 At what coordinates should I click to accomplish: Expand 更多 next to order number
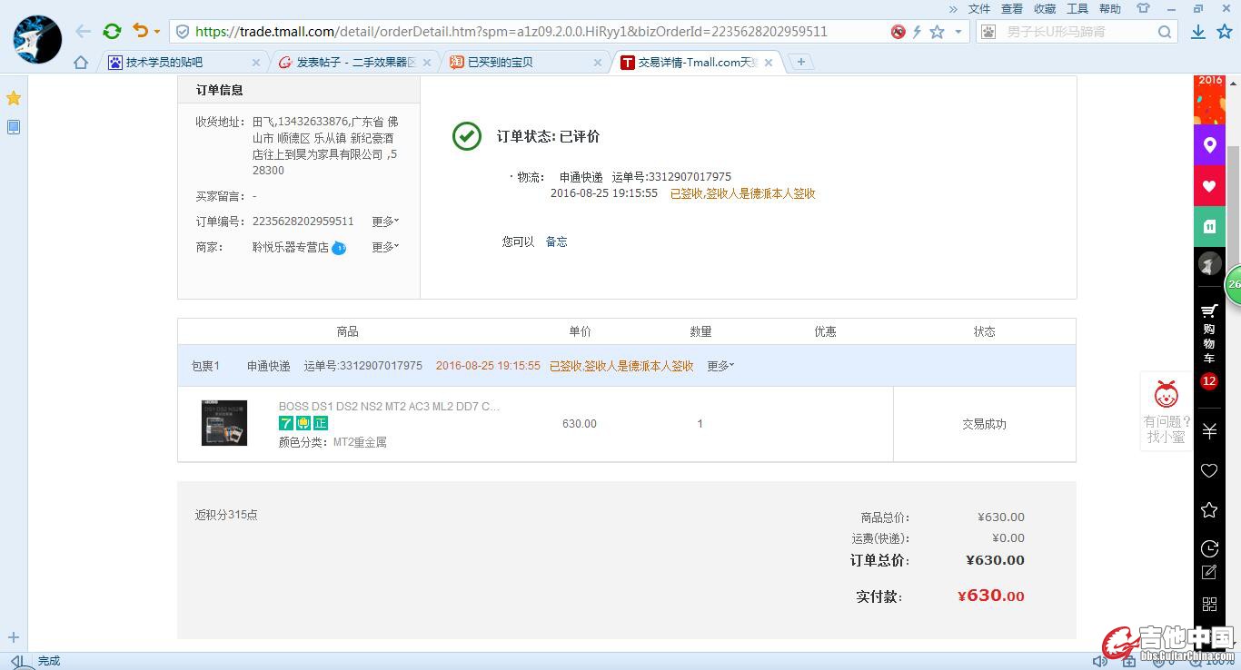coord(385,222)
